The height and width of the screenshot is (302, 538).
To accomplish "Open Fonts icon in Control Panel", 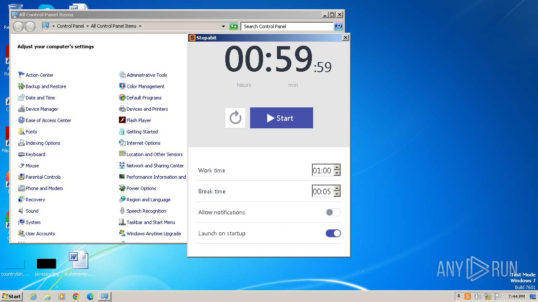I will [21, 131].
